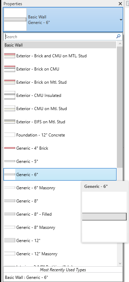Focus the Search input field

pos(60,37)
